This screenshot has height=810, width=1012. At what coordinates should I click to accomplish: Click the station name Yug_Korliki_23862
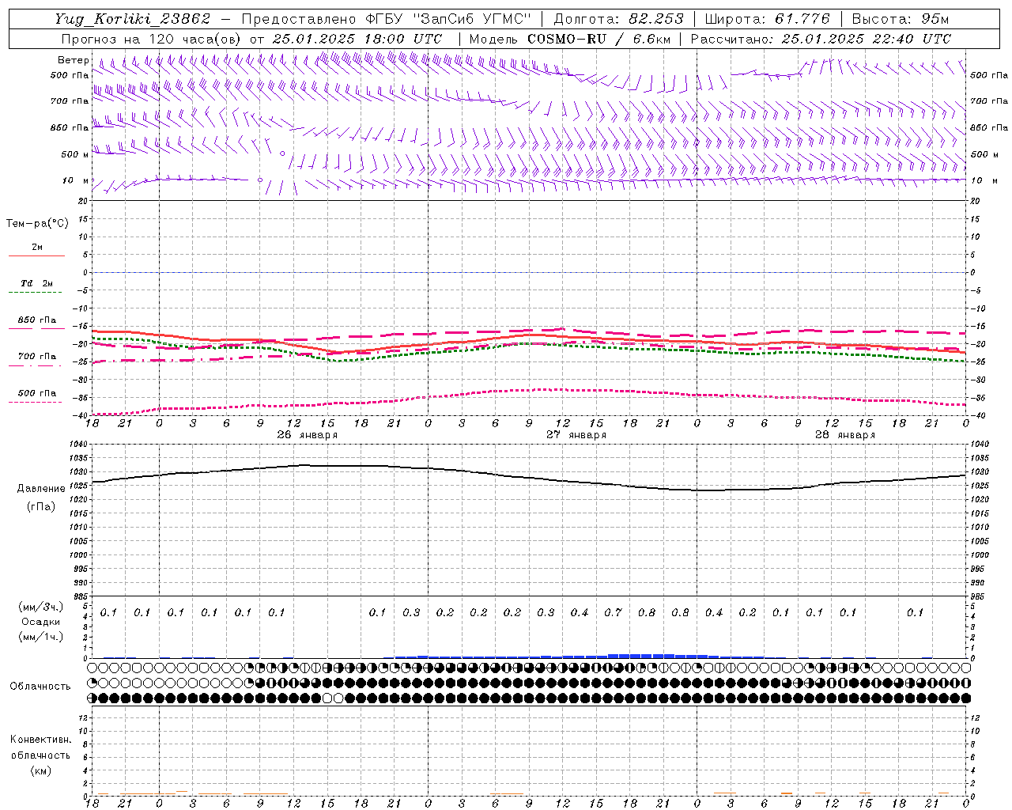133,19
